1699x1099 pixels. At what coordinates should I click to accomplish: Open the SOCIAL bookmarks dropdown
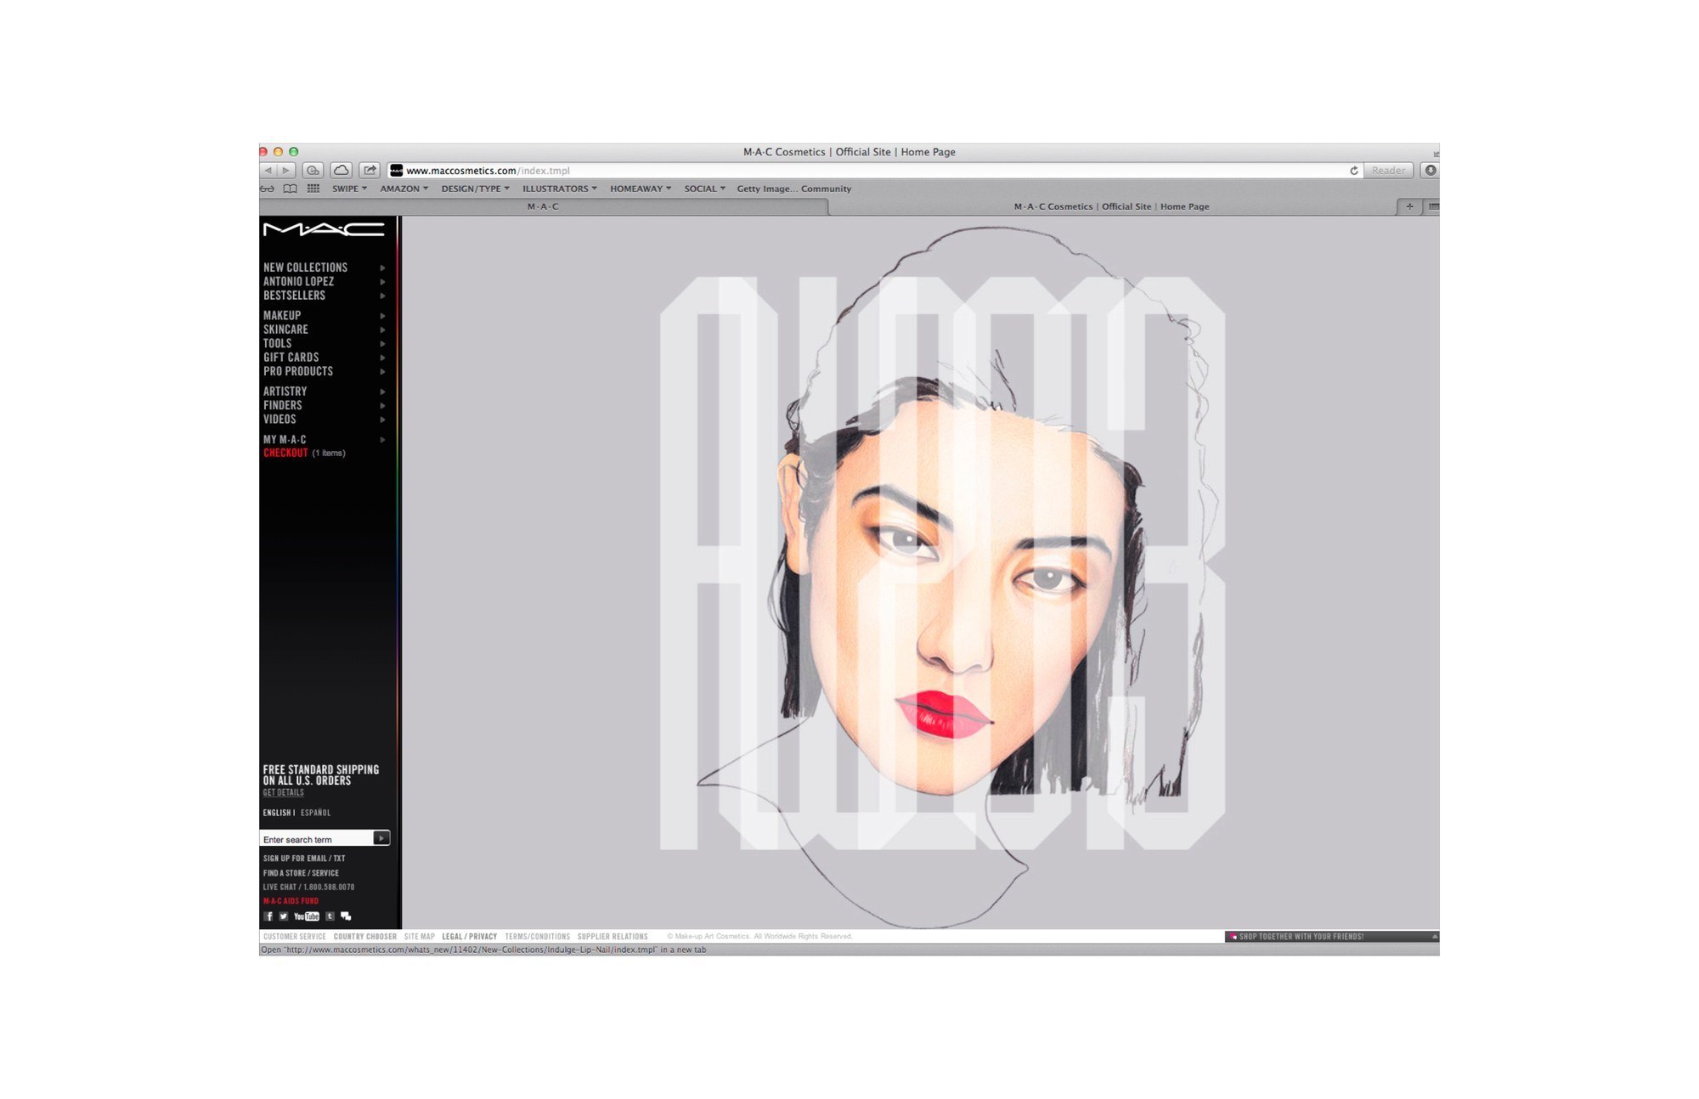click(x=704, y=189)
